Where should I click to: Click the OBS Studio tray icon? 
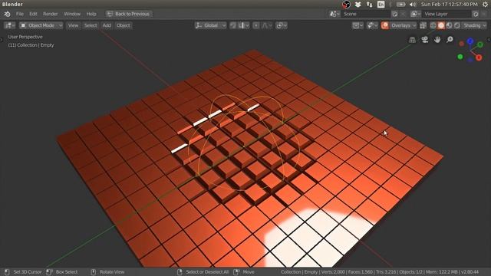346,5
